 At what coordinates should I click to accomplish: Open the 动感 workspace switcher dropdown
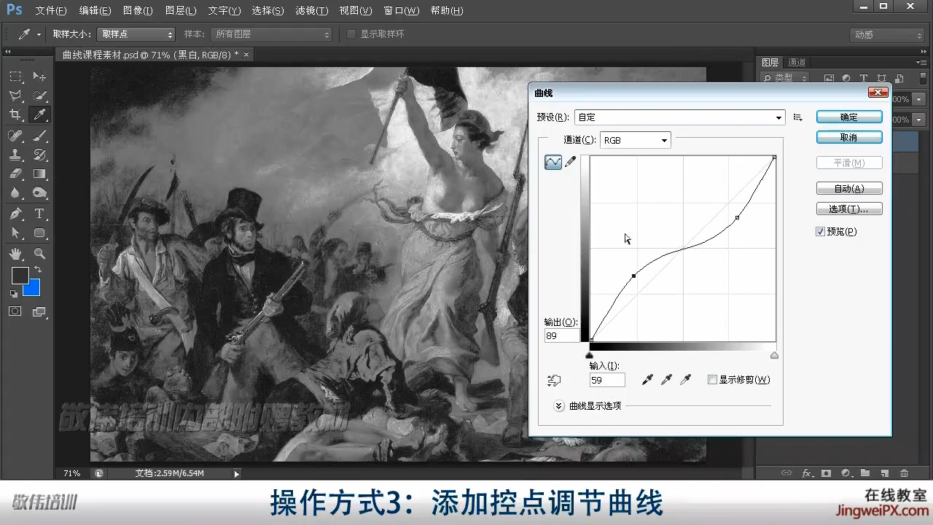pos(887,35)
